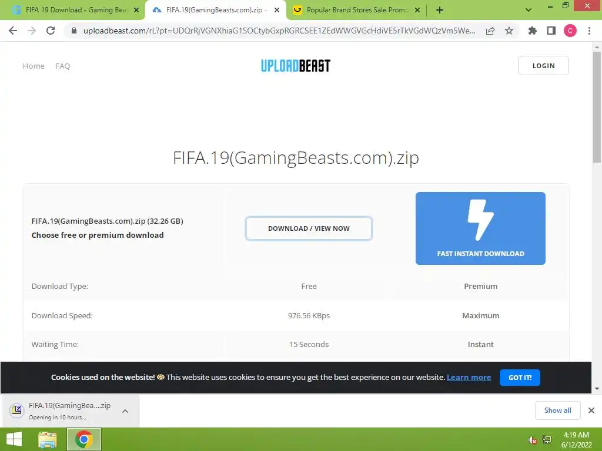Go back using the browser back arrow

pos(13,31)
